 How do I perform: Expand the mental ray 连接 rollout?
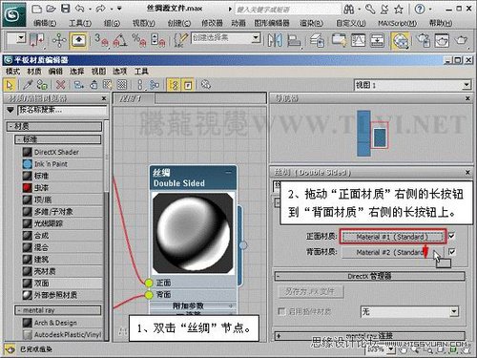coord(369,335)
